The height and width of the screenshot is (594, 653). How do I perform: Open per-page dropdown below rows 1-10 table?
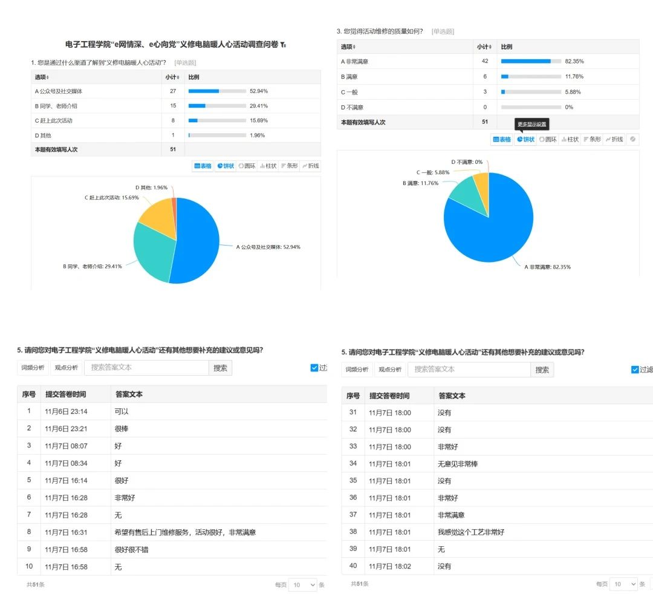click(304, 584)
